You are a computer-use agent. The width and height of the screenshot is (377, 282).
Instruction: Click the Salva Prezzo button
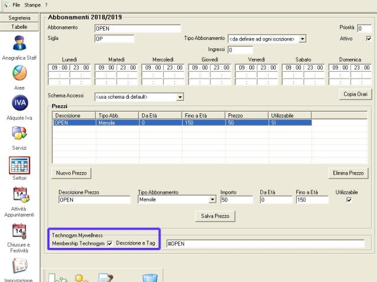coord(215,216)
